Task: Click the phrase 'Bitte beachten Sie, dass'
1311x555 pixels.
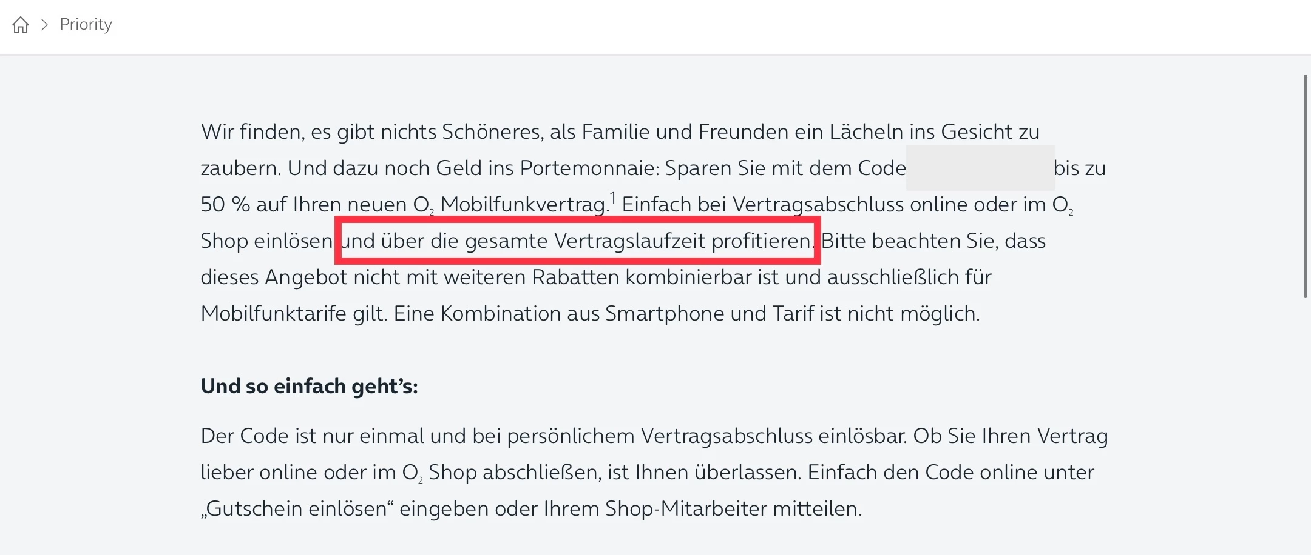Action: point(933,241)
